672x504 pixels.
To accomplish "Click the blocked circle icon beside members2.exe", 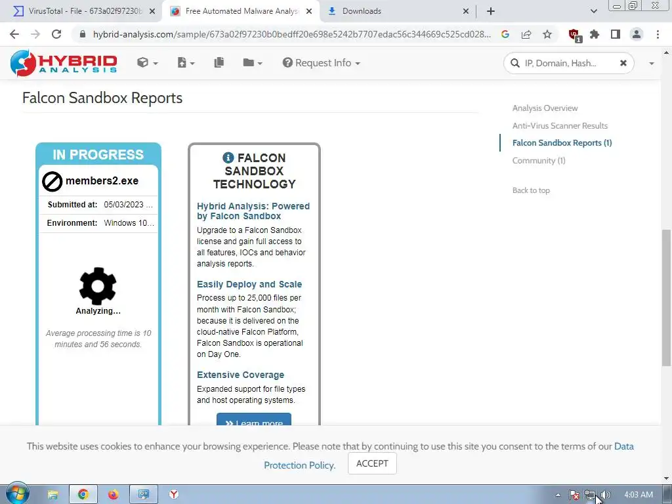I will point(52,181).
